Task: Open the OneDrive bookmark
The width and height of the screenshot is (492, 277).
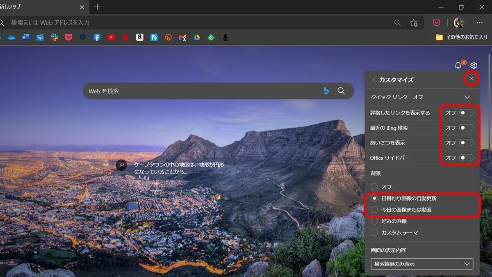Action: 11,37
